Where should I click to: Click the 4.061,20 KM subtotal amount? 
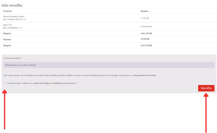[x=146, y=33]
